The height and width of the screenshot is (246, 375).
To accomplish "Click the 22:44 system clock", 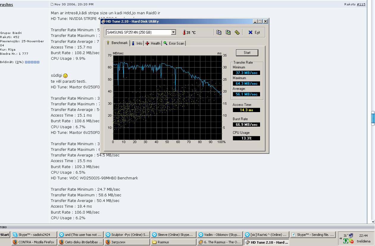I will pyautogui.click(x=363, y=235).
